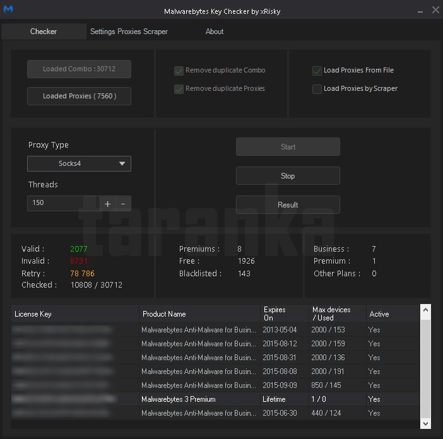Click the scrollbar up arrow in results table

click(425, 310)
